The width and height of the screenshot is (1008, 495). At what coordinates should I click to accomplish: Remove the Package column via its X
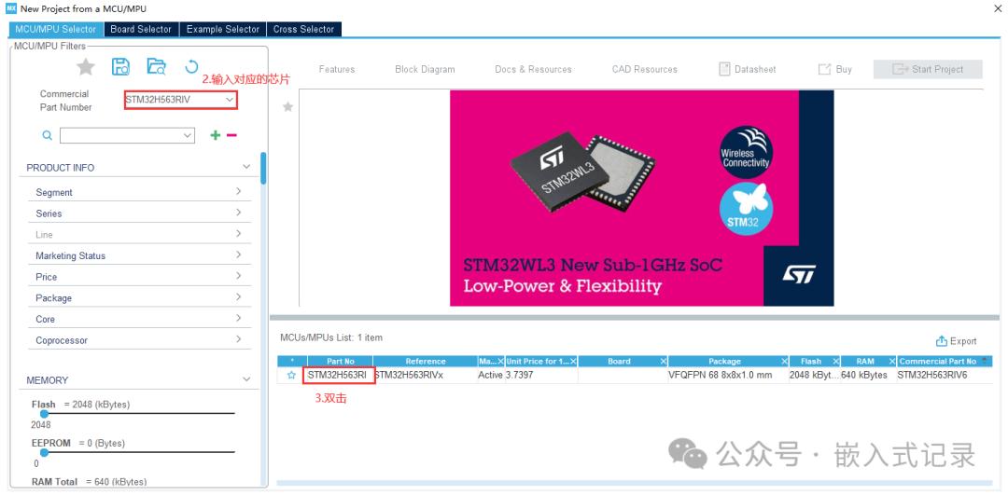click(x=784, y=362)
